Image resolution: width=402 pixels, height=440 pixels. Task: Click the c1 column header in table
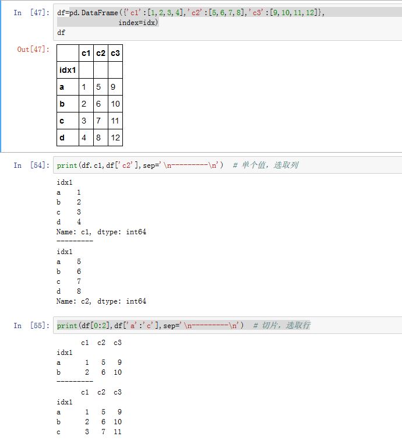pyautogui.click(x=86, y=54)
